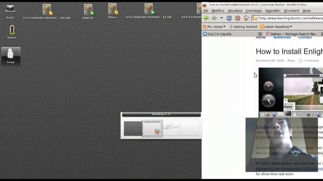Open the Getting Started bookmark
This screenshot has height=181, width=323.
tap(243, 27)
